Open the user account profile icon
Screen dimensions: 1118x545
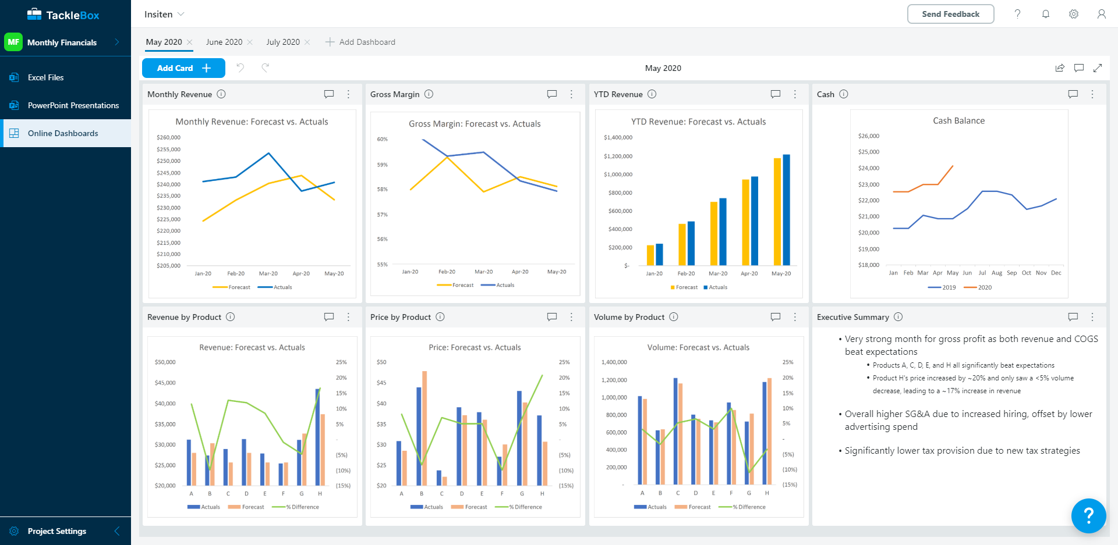(1102, 14)
